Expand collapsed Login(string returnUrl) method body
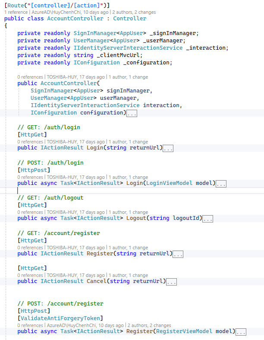This screenshot has height=340, width=264. pos(168,148)
